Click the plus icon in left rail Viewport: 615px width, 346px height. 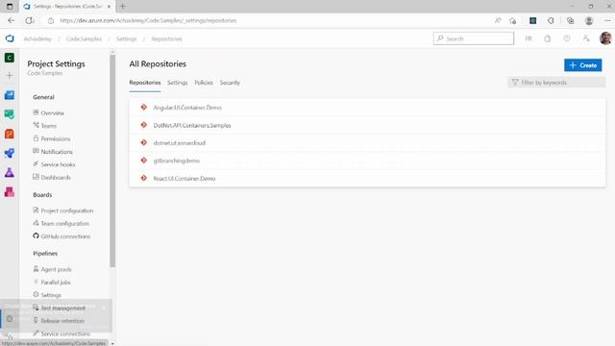click(x=10, y=75)
